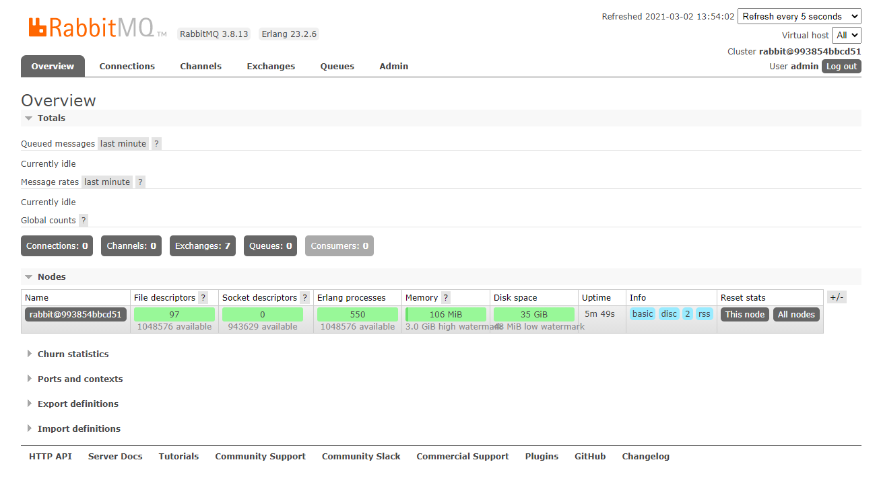879x493 pixels.
Task: Click the info tag labeled 2
Action: point(687,313)
